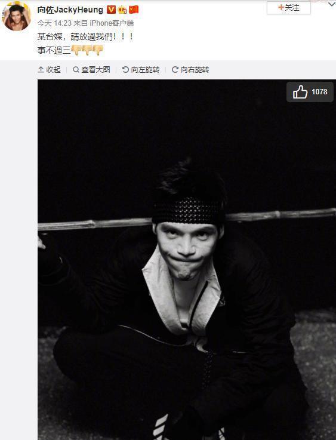Open 向佐JackyHeung's profile avatar picture
Image resolution: width=336 pixels, height=440 pixels.
coord(16,17)
